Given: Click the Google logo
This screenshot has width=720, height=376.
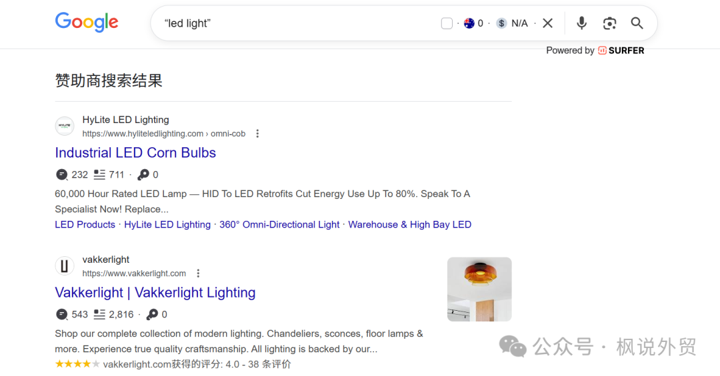Looking at the screenshot, I should pos(87,23).
